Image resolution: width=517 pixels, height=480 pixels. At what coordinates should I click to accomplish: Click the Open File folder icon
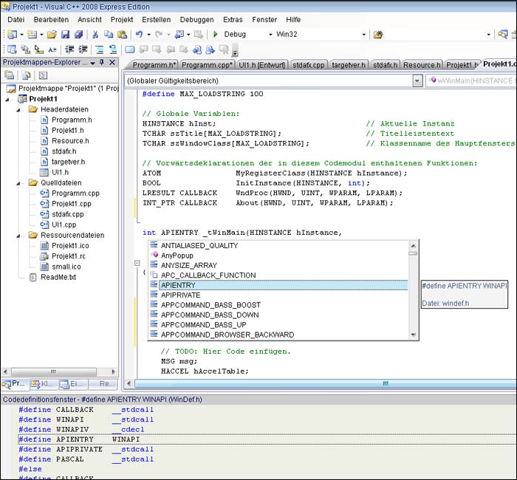tap(51, 35)
